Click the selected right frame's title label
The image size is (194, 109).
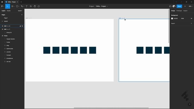click(x=122, y=18)
